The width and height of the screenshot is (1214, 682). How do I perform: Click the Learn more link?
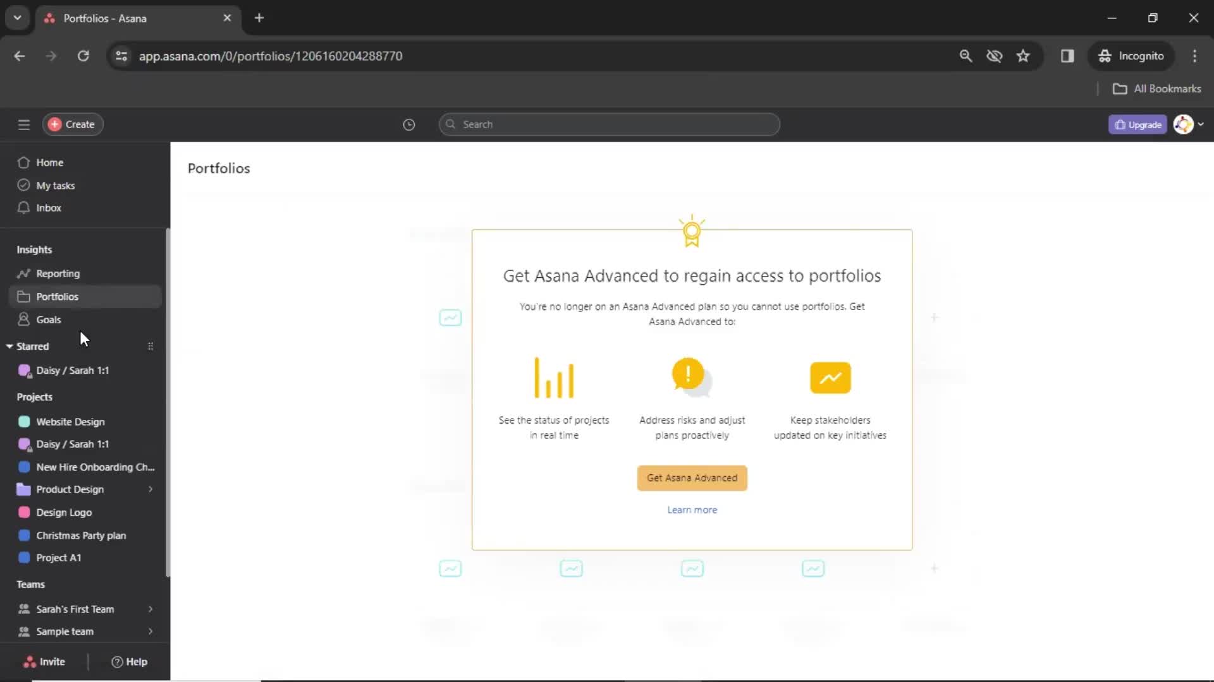(x=692, y=509)
